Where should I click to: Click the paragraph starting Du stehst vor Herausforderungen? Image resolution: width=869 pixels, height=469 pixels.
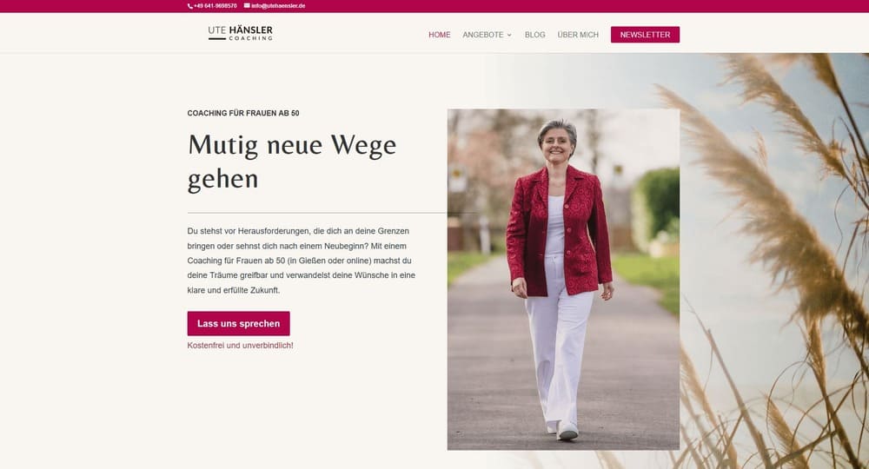tap(301, 261)
